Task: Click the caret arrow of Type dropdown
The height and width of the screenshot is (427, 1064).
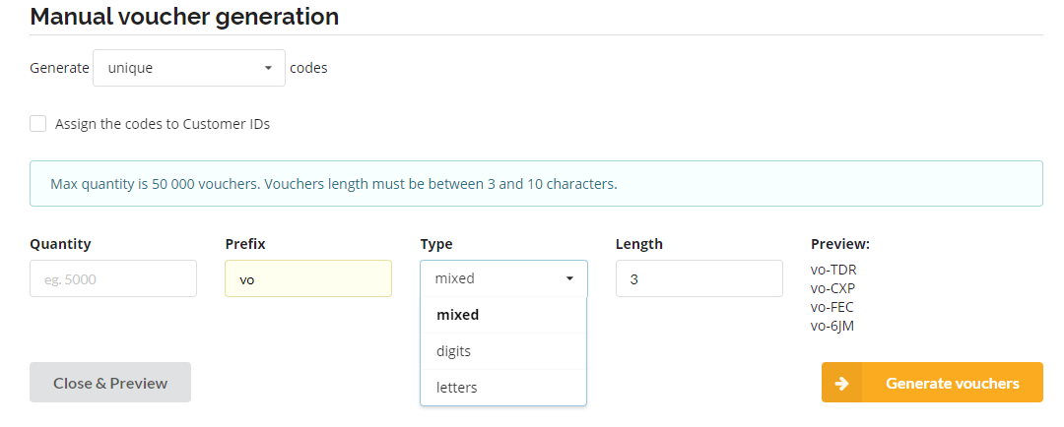Action: point(569,278)
